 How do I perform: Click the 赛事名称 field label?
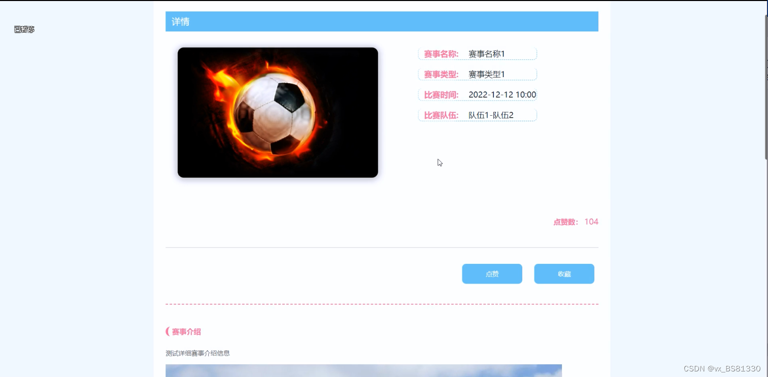pyautogui.click(x=441, y=54)
